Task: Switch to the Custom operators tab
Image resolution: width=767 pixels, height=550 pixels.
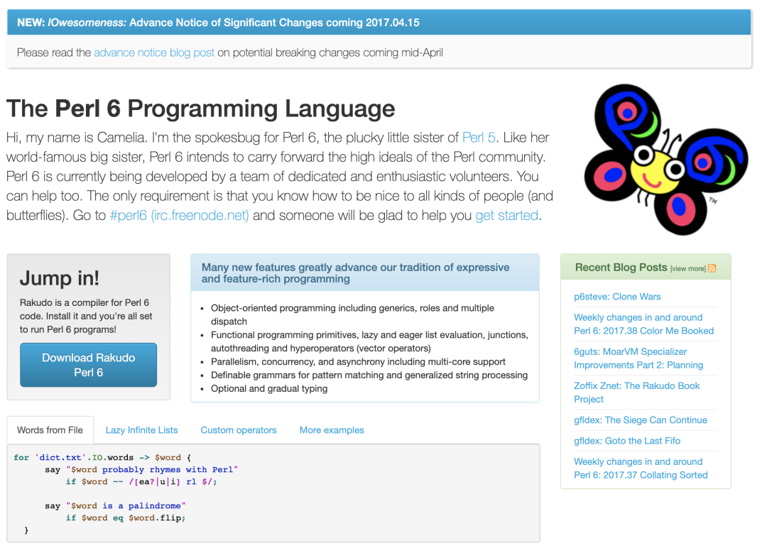Action: tap(239, 430)
